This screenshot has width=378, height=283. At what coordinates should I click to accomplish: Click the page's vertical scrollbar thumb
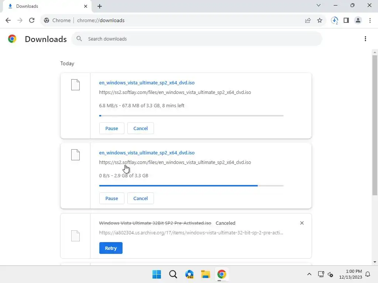375,125
